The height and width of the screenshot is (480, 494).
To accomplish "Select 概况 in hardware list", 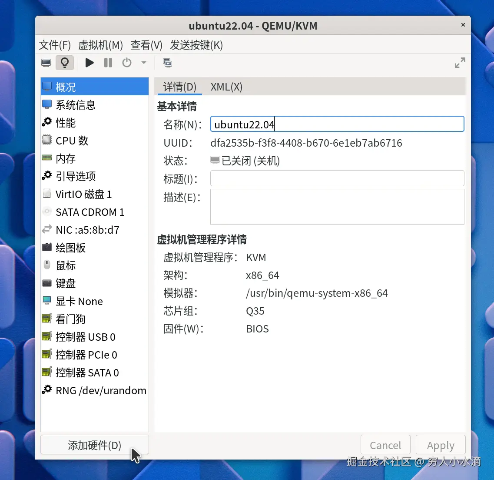I will coord(95,87).
